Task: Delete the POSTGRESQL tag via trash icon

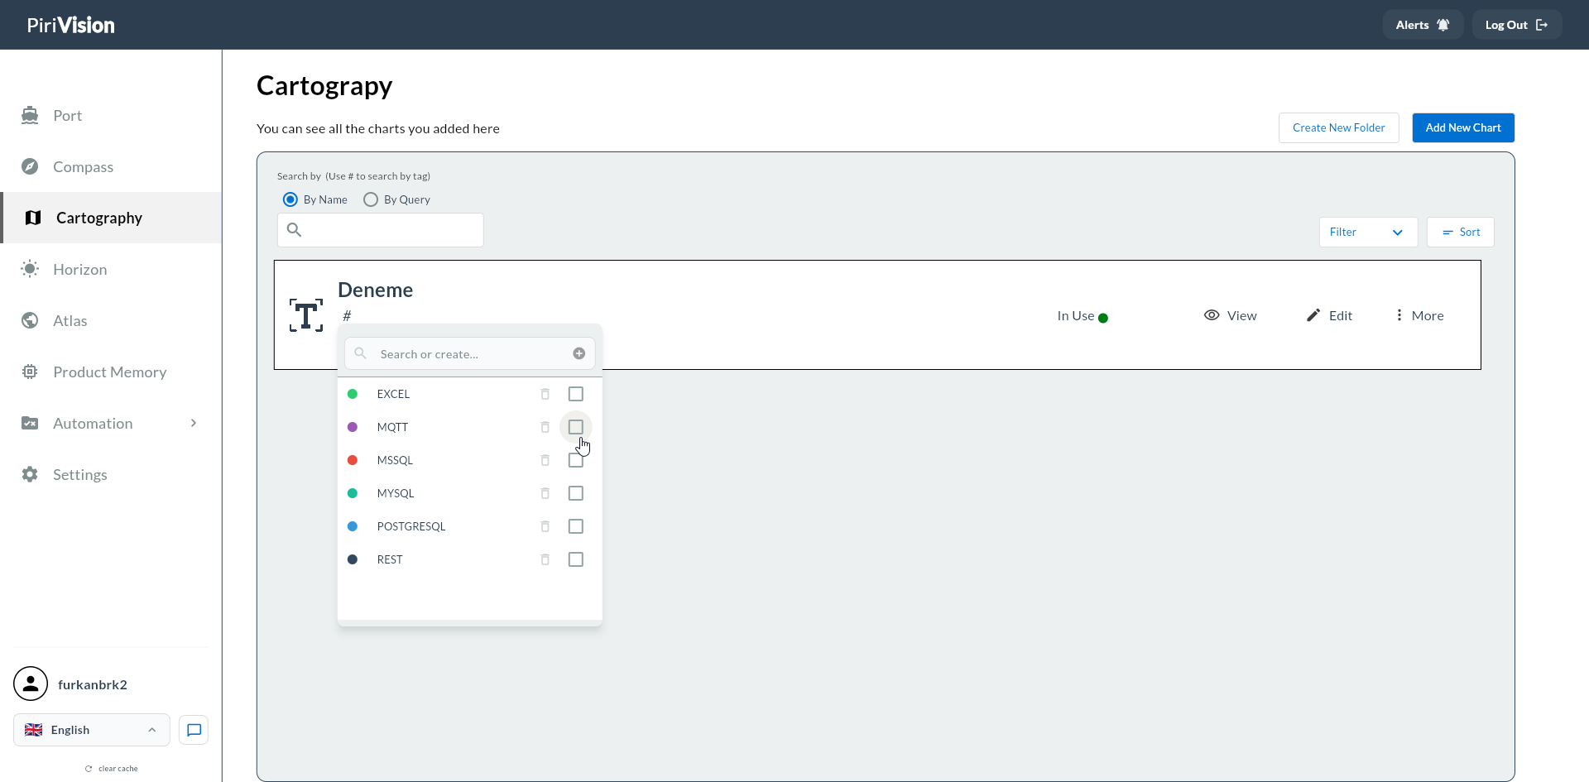Action: (x=545, y=526)
